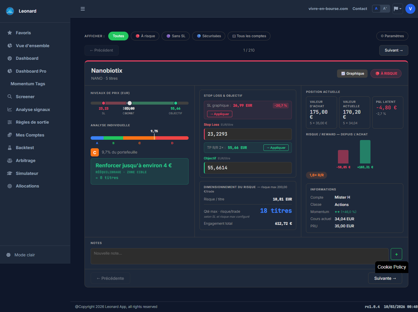Click the Mode clair gear icon

(x=9, y=255)
